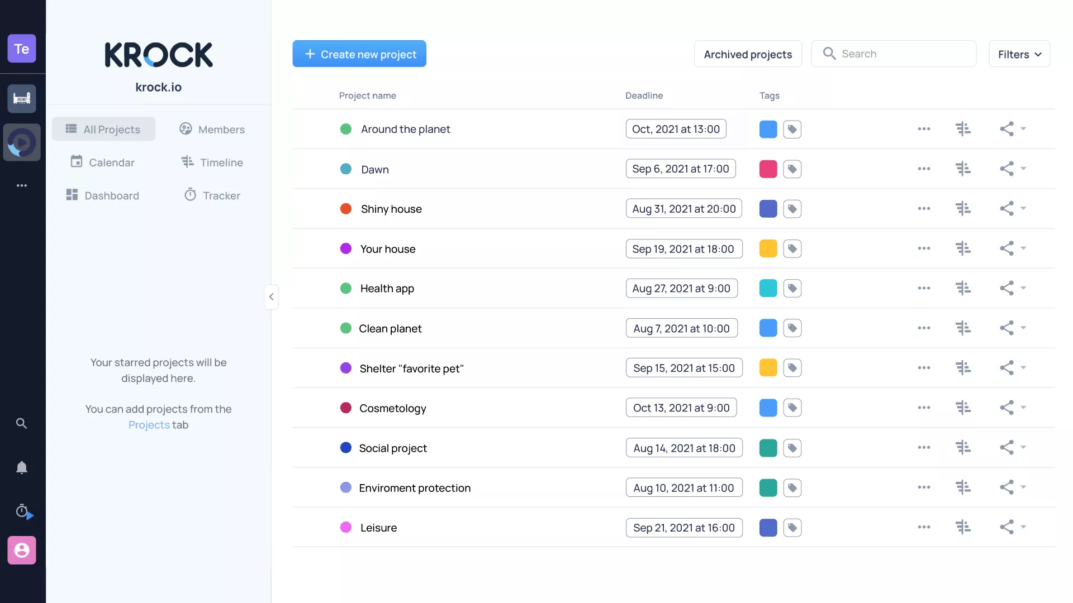The width and height of the screenshot is (1073, 603).
Task: Open more options for Your house
Action: tap(924, 248)
